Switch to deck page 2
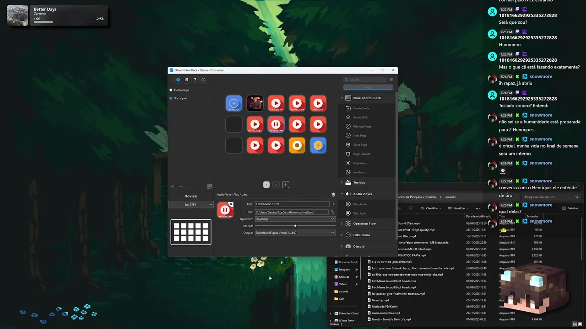586x329 pixels. pyautogui.click(x=276, y=185)
